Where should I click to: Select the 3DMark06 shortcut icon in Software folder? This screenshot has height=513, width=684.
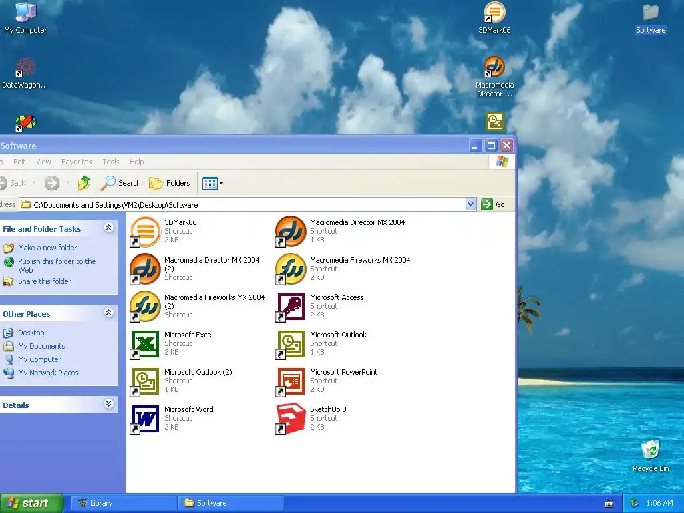145,231
